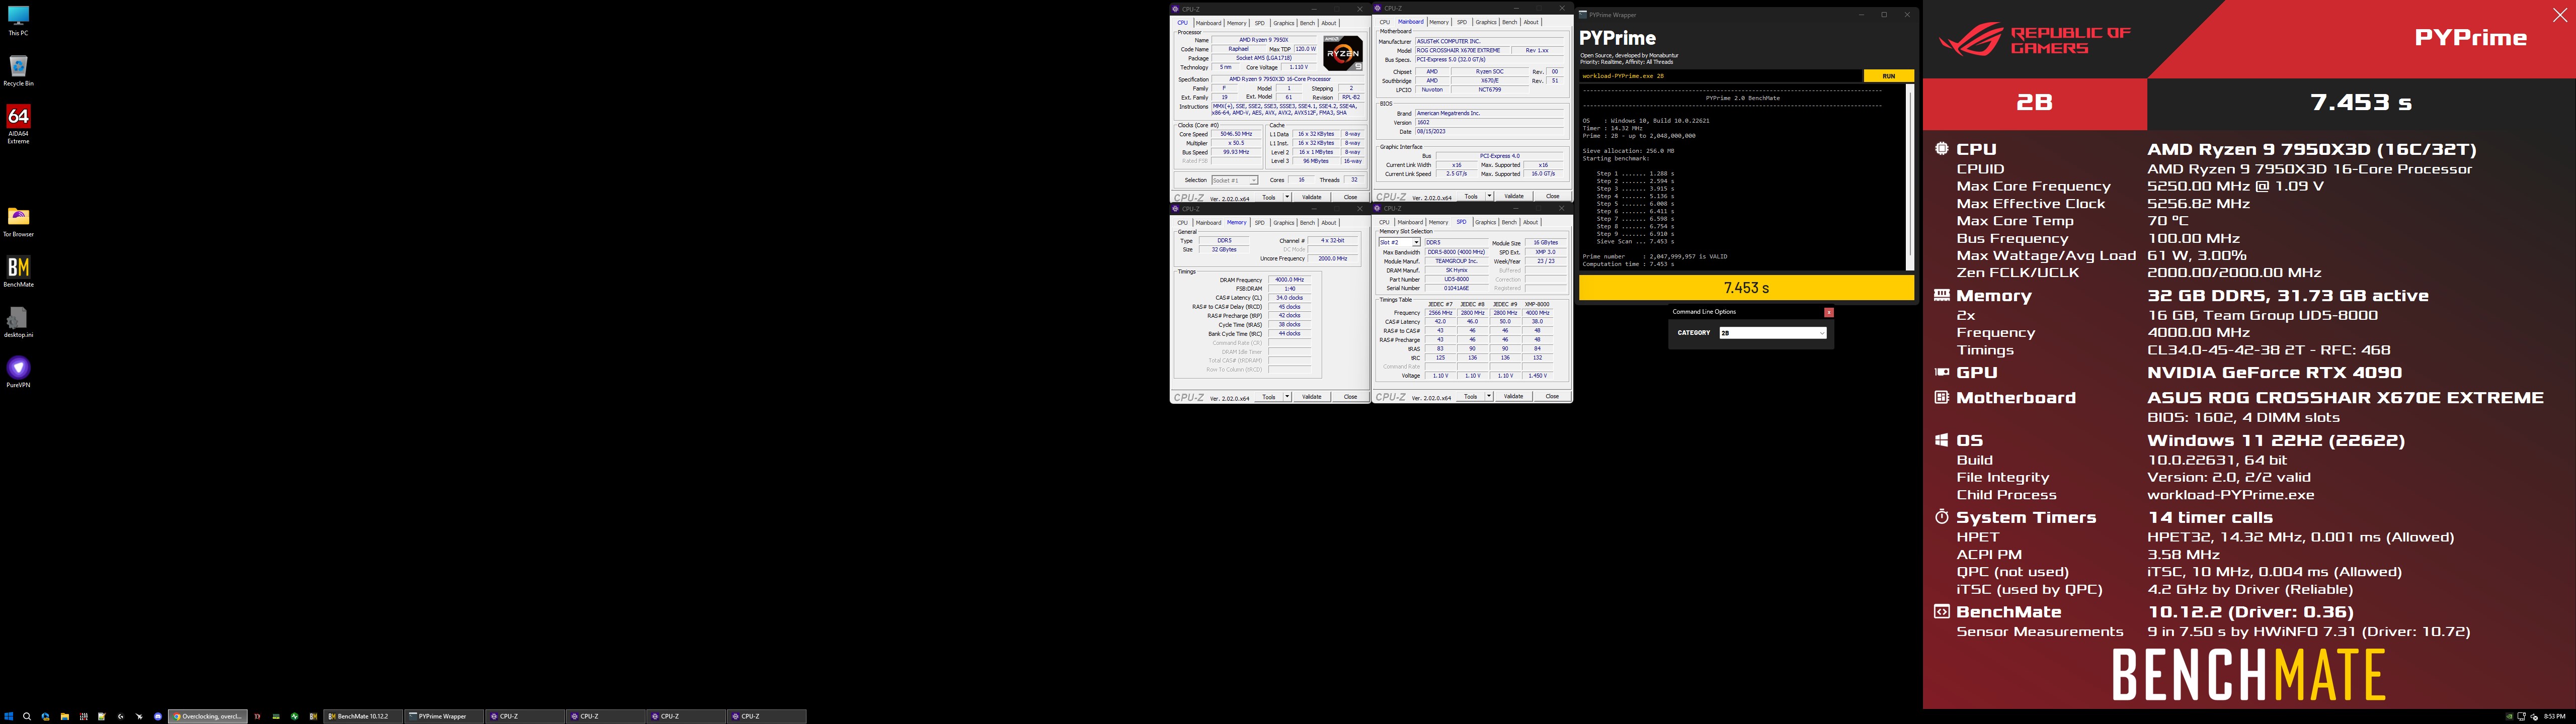Click Tools button in CPU-Z Memory window
The width and height of the screenshot is (2576, 724).
coord(1269,397)
